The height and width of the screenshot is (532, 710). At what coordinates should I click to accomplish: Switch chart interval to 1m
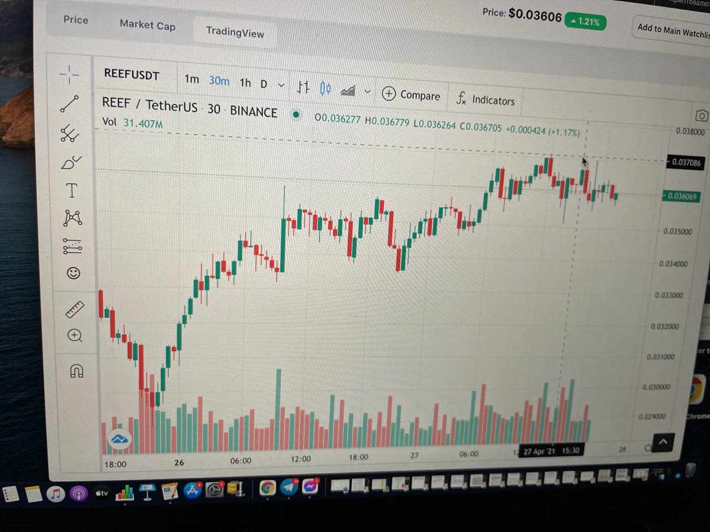pyautogui.click(x=191, y=79)
